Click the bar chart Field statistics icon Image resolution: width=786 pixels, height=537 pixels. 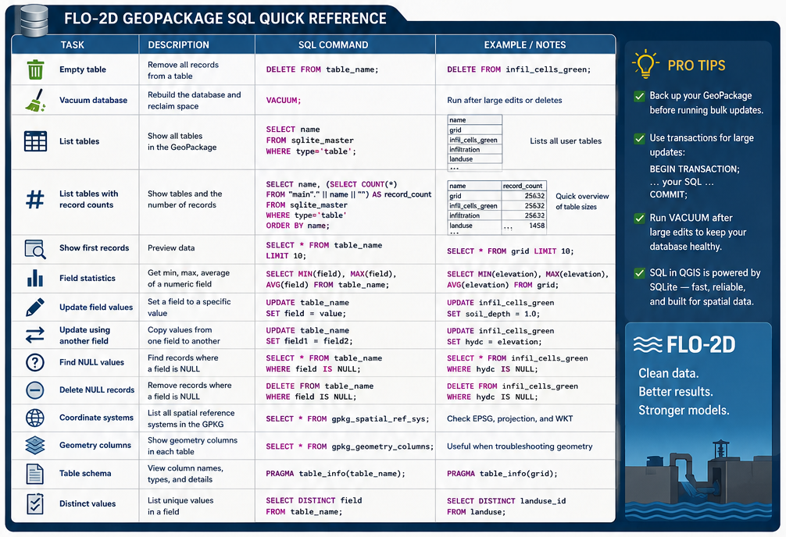tap(35, 278)
